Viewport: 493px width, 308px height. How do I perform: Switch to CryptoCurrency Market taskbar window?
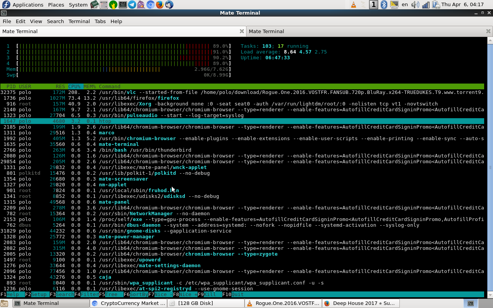128,303
